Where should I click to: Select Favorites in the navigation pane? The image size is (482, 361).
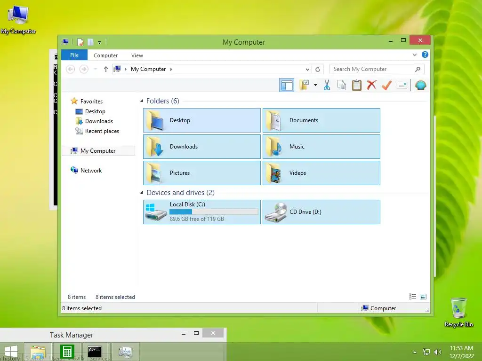[x=91, y=102]
